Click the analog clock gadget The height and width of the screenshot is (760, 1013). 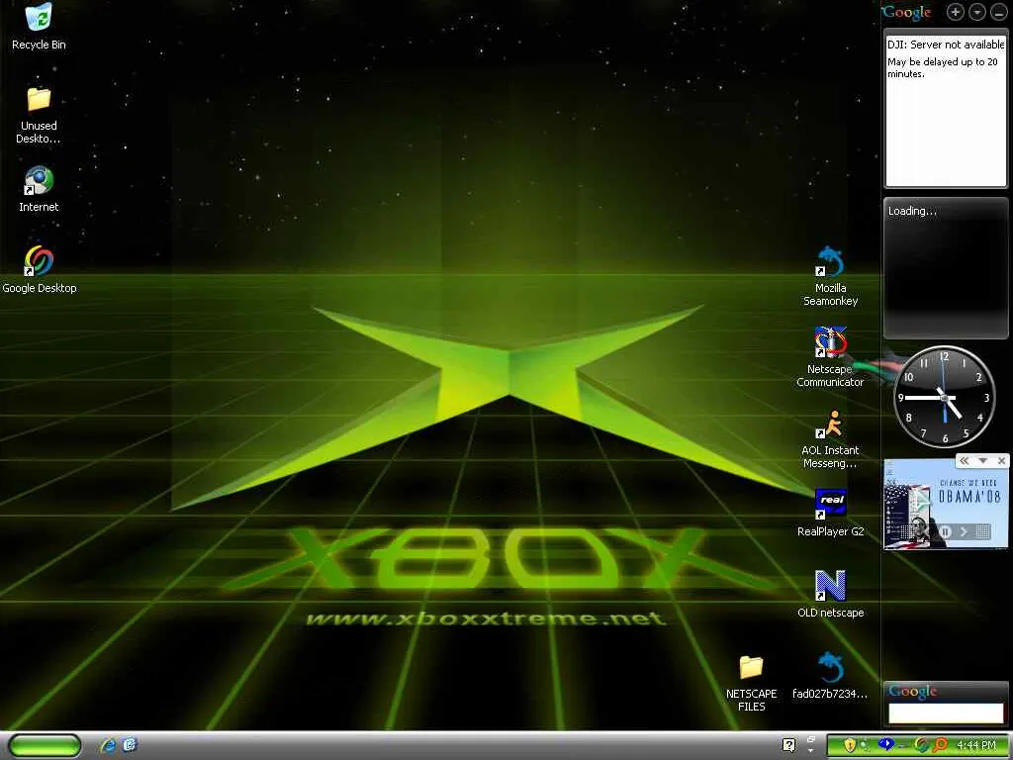tap(945, 397)
